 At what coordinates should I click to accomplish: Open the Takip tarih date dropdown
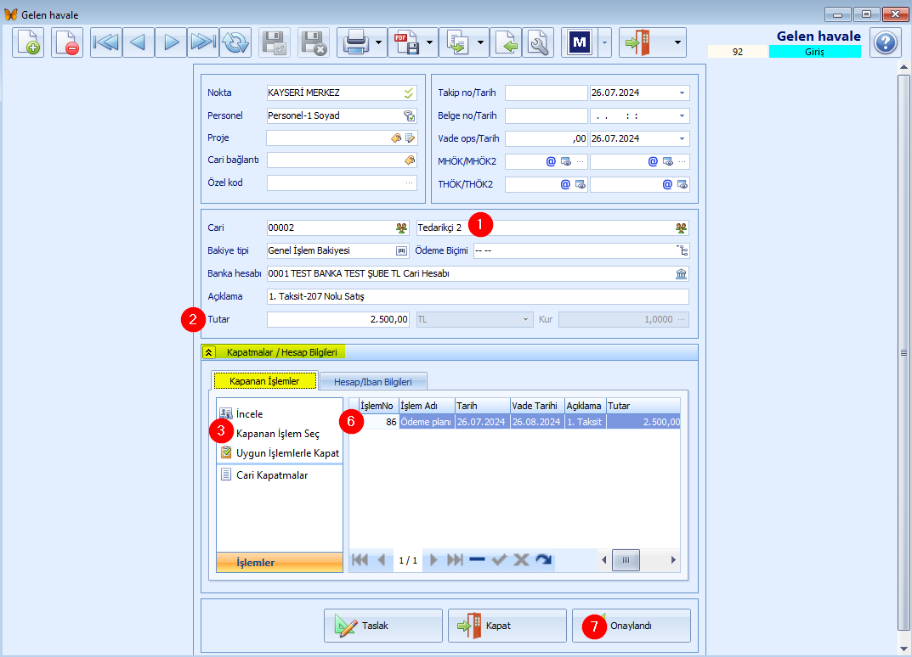[x=682, y=93]
